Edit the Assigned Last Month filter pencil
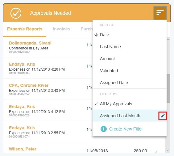This screenshot has width=174, height=156. tap(163, 116)
